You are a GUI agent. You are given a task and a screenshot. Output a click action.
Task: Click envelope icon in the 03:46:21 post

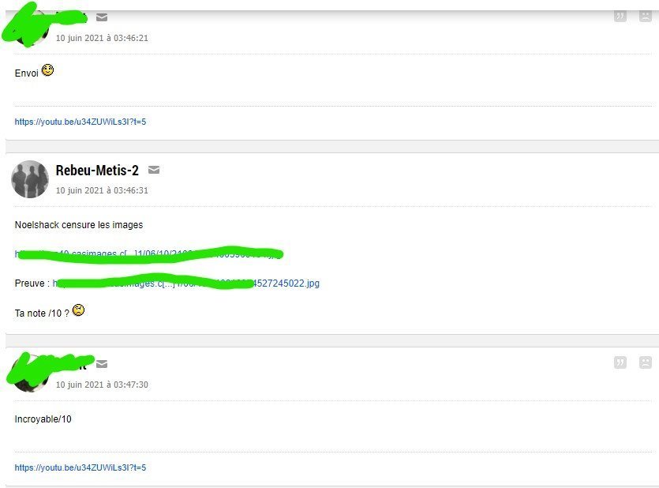tap(102, 17)
